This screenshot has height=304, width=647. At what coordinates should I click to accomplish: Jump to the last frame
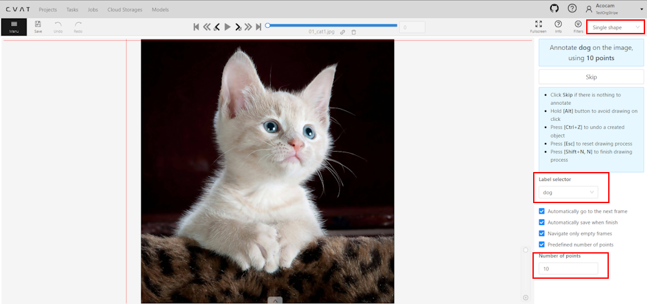coord(258,27)
